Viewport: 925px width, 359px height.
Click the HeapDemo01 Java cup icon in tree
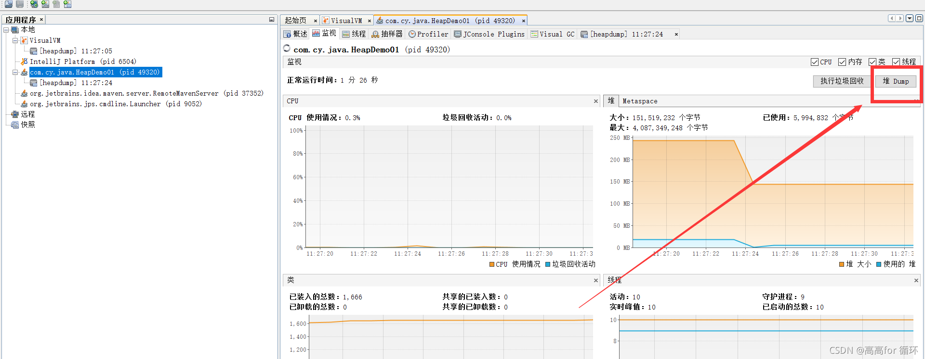point(24,72)
